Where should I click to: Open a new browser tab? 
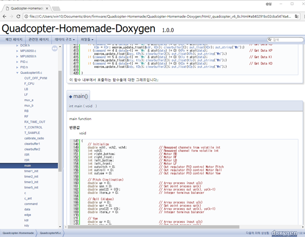[56, 9]
